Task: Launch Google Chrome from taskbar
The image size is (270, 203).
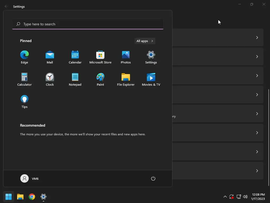Action: click(32, 197)
